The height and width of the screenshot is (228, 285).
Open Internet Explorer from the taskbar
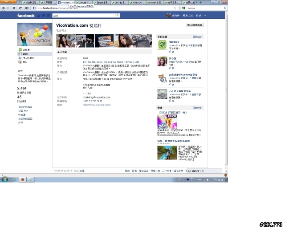[x=14, y=180]
